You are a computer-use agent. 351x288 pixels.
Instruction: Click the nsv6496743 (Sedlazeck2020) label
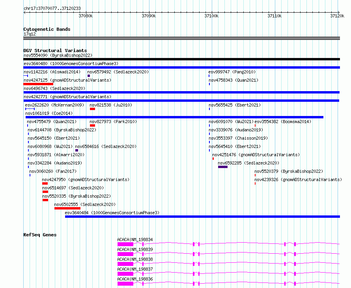pyautogui.click(x=54, y=88)
